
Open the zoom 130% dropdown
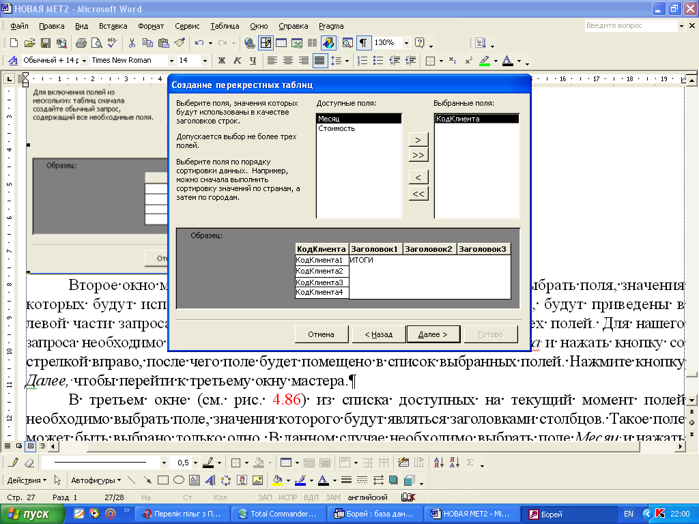[x=406, y=43]
